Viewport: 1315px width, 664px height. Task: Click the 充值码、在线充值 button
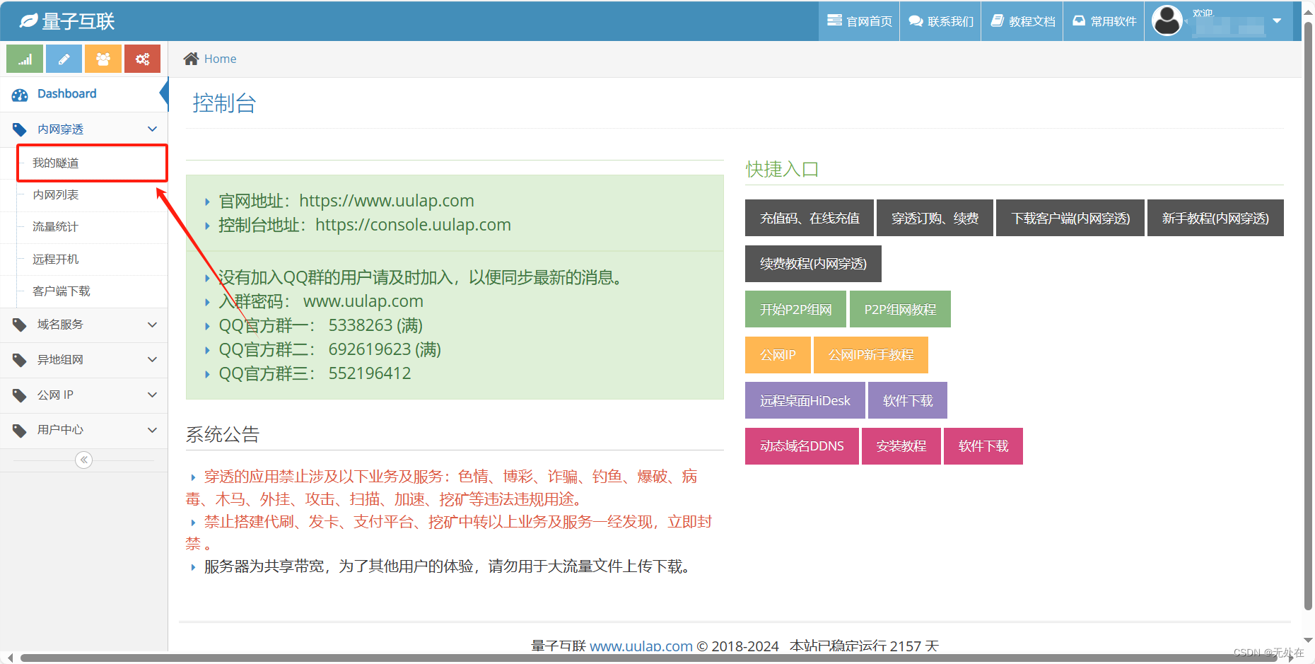[x=810, y=218]
